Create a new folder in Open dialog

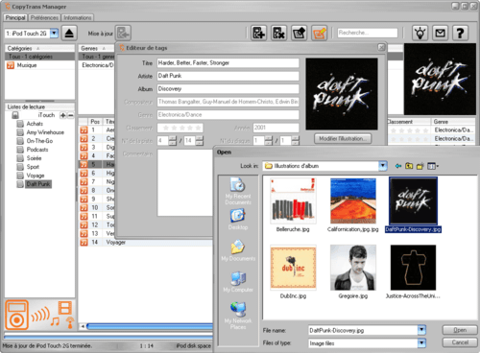click(420, 166)
